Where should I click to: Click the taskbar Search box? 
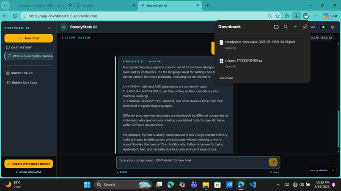click(123, 185)
